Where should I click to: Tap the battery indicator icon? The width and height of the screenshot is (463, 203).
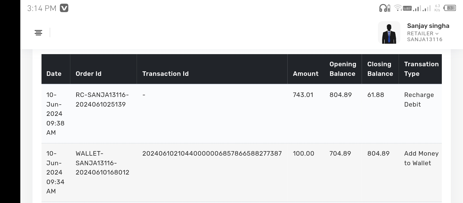pos(450,8)
